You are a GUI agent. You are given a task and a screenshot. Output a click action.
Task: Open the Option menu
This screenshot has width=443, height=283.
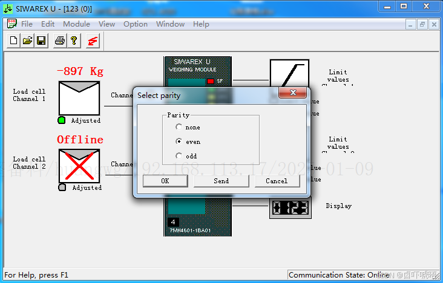pos(136,24)
